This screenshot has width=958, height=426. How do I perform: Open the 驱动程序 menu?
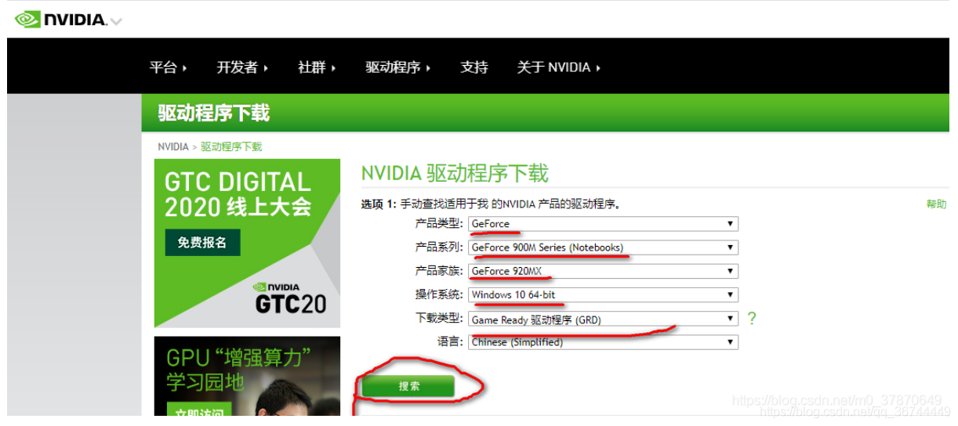point(398,67)
